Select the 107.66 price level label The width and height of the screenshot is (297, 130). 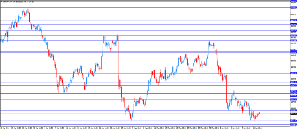click(293, 93)
